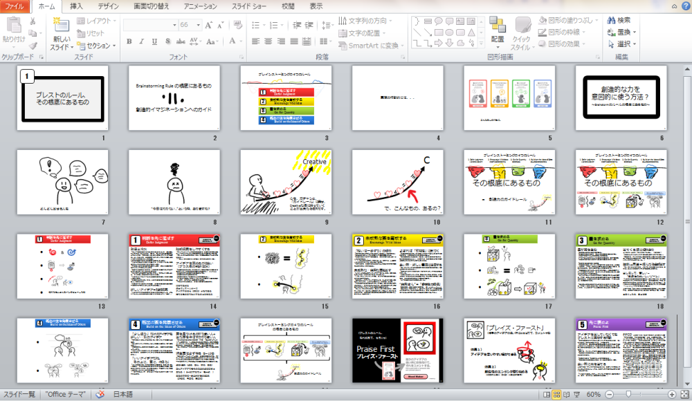692x401 pixels.
Task: Collapse the ribbon with the caret icon
Action: point(673,6)
